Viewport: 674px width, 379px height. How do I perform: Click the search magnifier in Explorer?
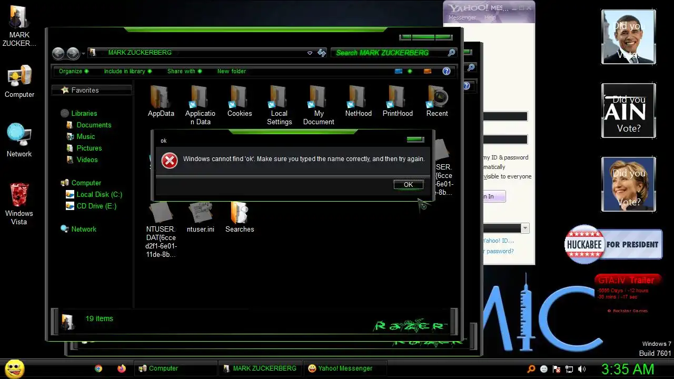click(x=451, y=53)
